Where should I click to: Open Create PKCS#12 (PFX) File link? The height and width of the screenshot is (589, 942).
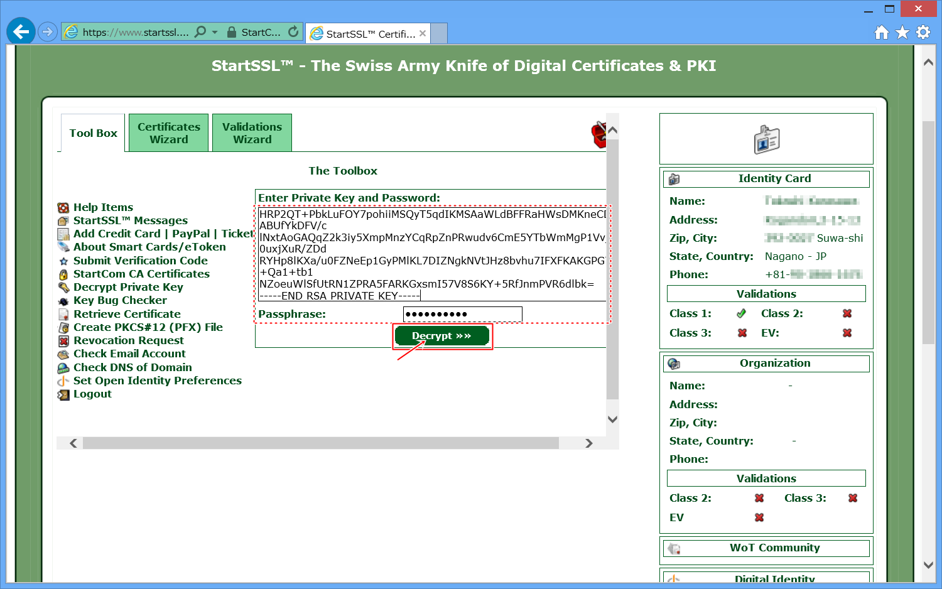click(148, 327)
